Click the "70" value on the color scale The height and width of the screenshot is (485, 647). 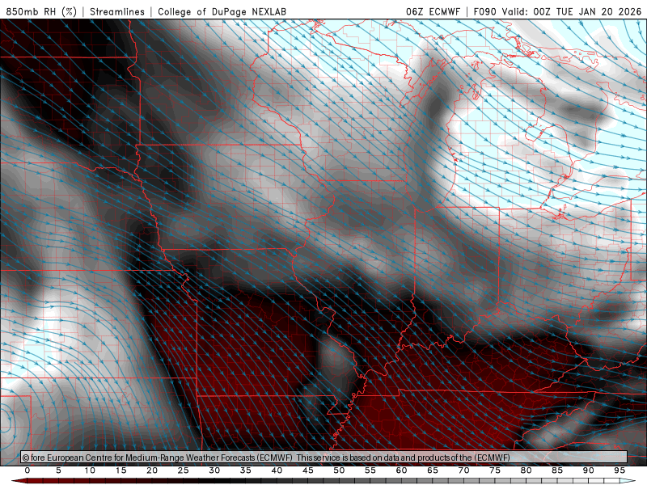463,470
